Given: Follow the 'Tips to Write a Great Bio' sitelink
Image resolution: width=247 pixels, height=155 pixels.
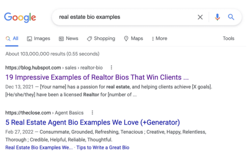Looking at the screenshot, I should (103, 147).
